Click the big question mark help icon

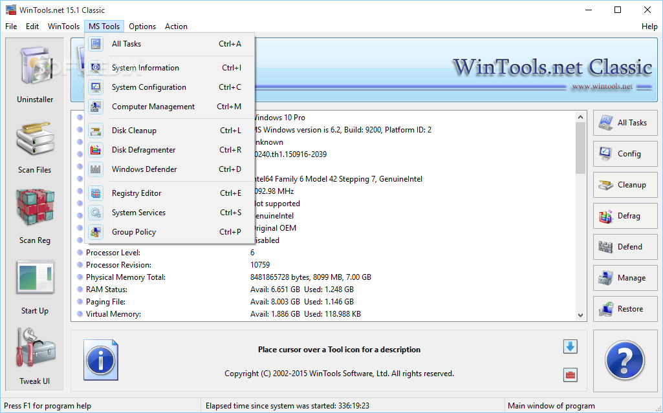pos(625,360)
